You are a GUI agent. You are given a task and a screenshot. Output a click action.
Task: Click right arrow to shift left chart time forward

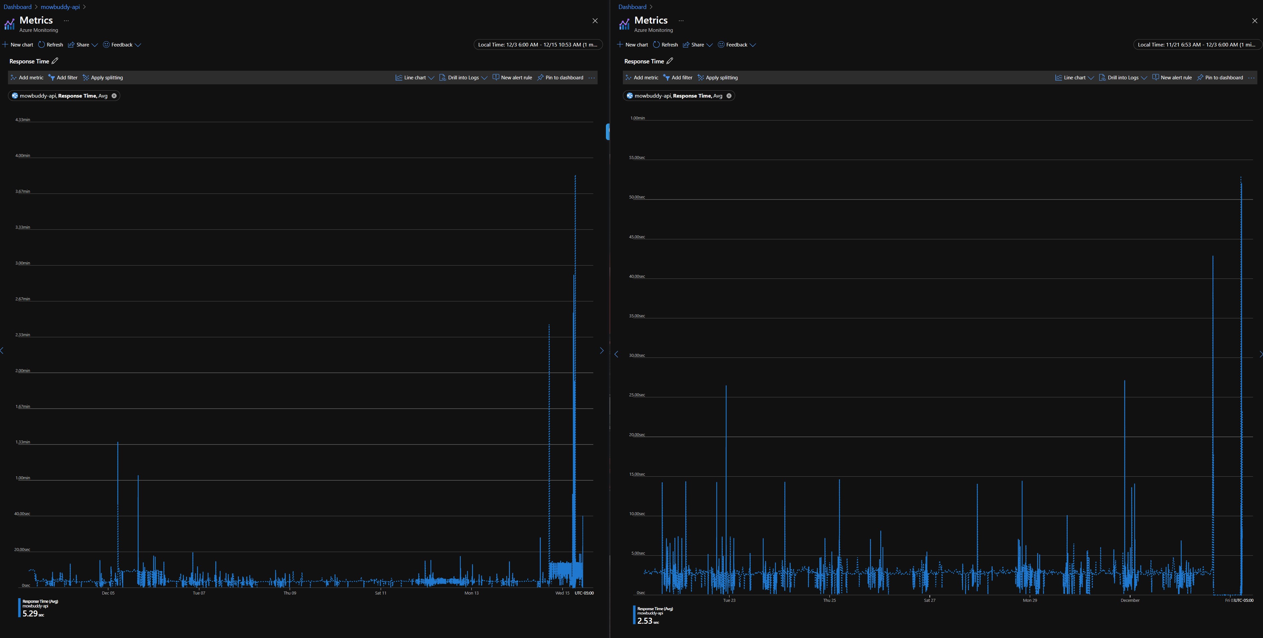[x=602, y=350]
